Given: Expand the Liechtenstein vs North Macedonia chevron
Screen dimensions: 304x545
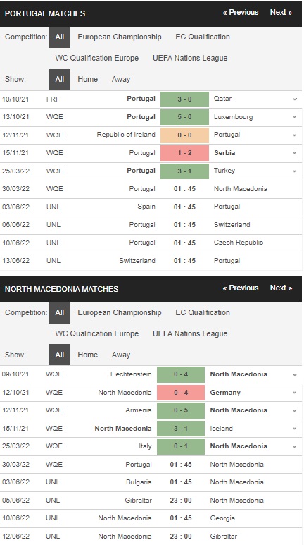Looking at the screenshot, I should [x=295, y=374].
